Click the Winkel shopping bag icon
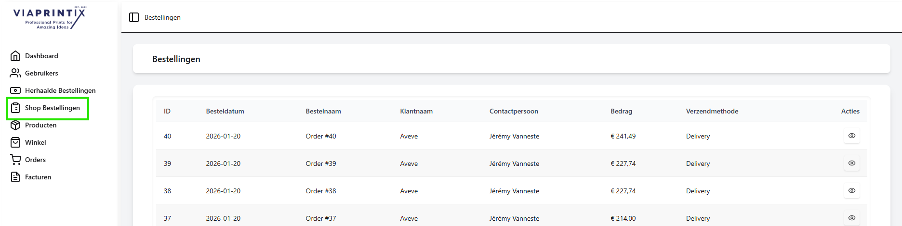The width and height of the screenshot is (902, 226). (15, 142)
